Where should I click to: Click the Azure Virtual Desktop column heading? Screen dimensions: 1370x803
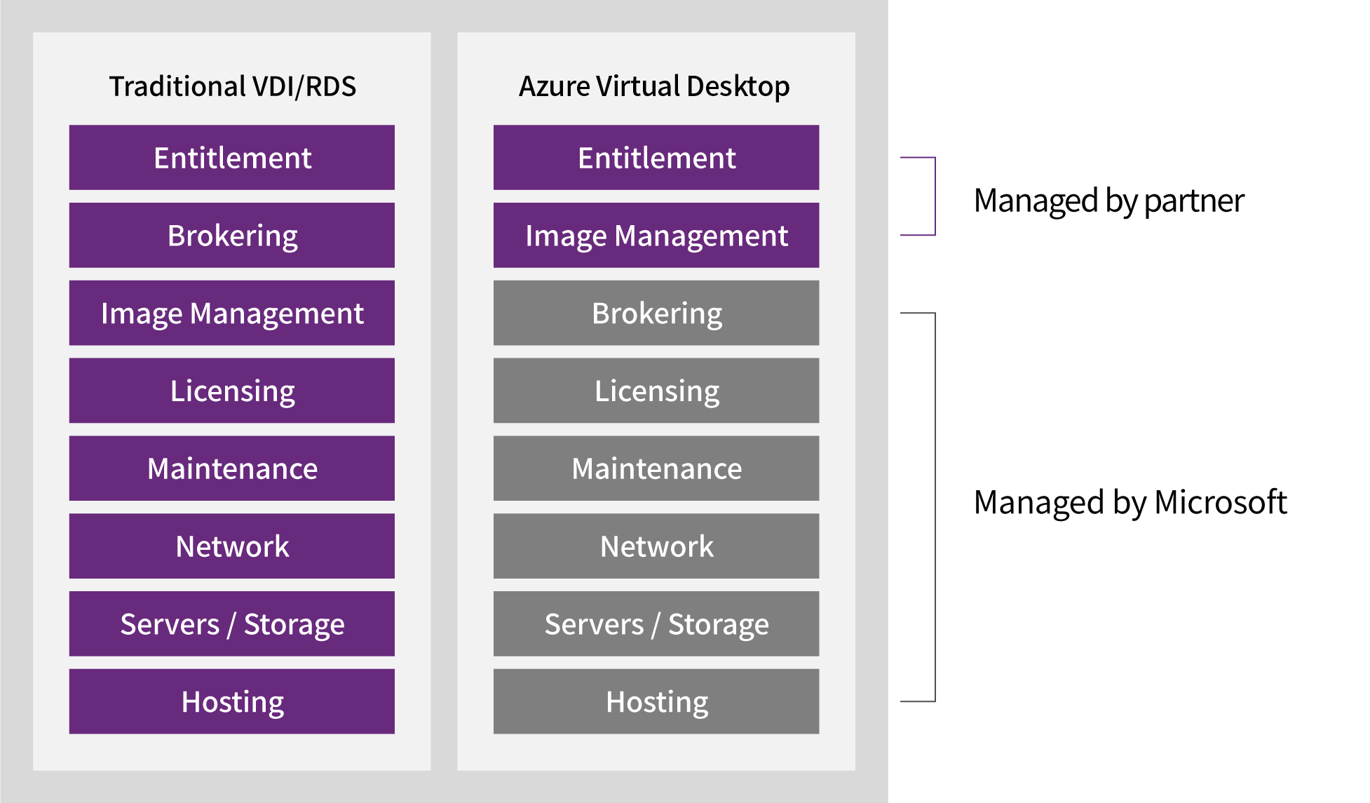(654, 86)
